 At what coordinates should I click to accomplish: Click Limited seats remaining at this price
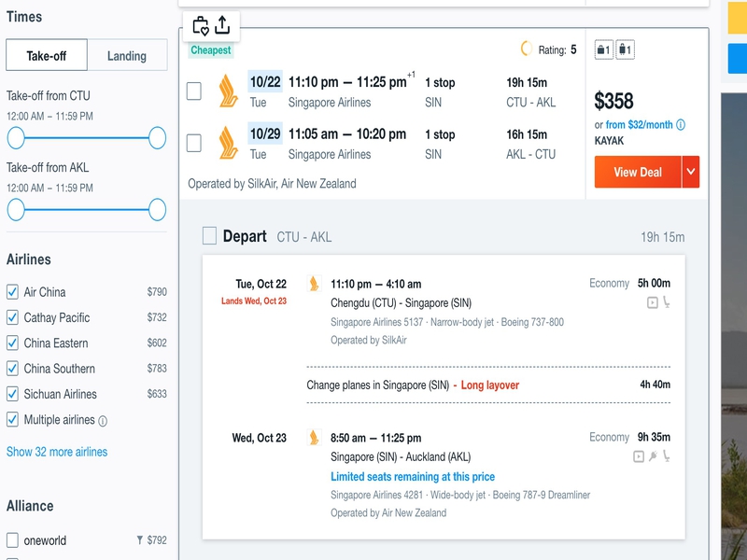(x=413, y=477)
